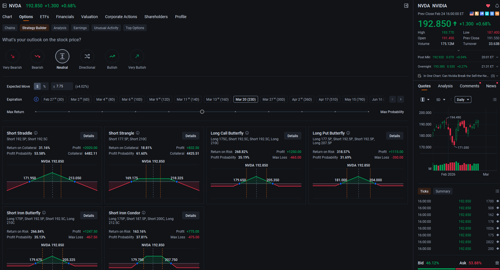Switch to the Chart tab
The image size is (500, 270).
[x=7, y=17]
